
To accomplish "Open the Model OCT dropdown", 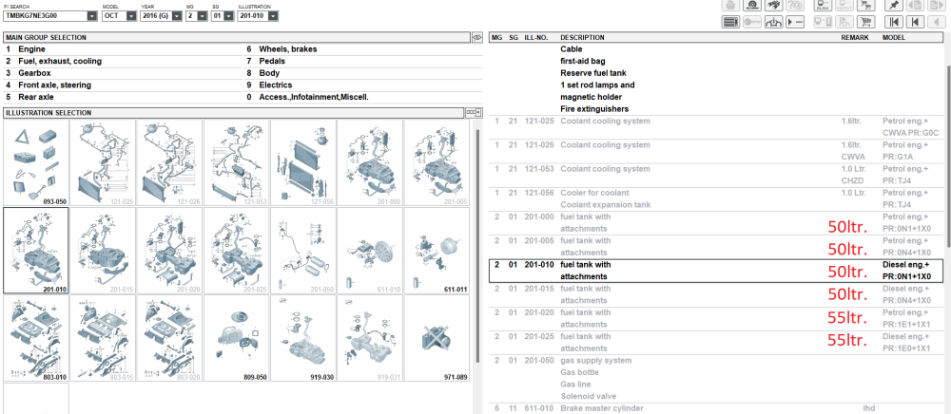I will tap(131, 16).
